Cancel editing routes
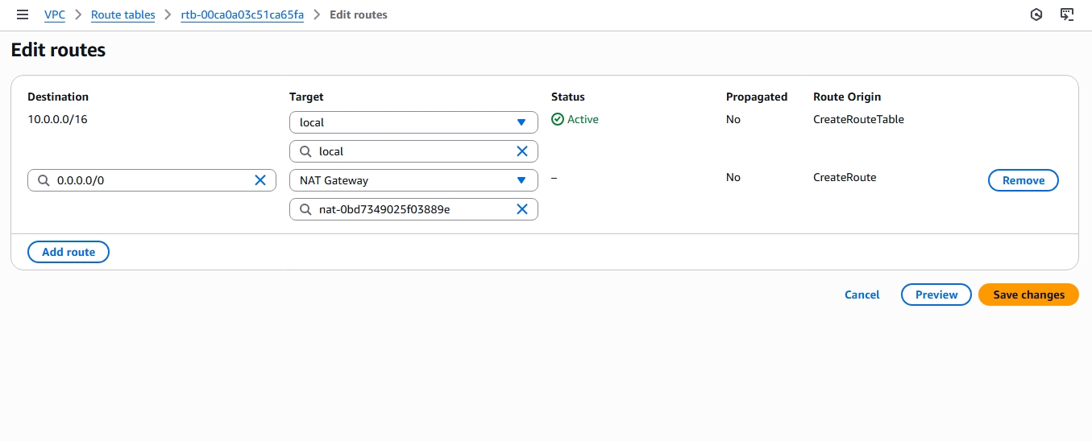This screenshot has width=1092, height=441. [x=862, y=295]
